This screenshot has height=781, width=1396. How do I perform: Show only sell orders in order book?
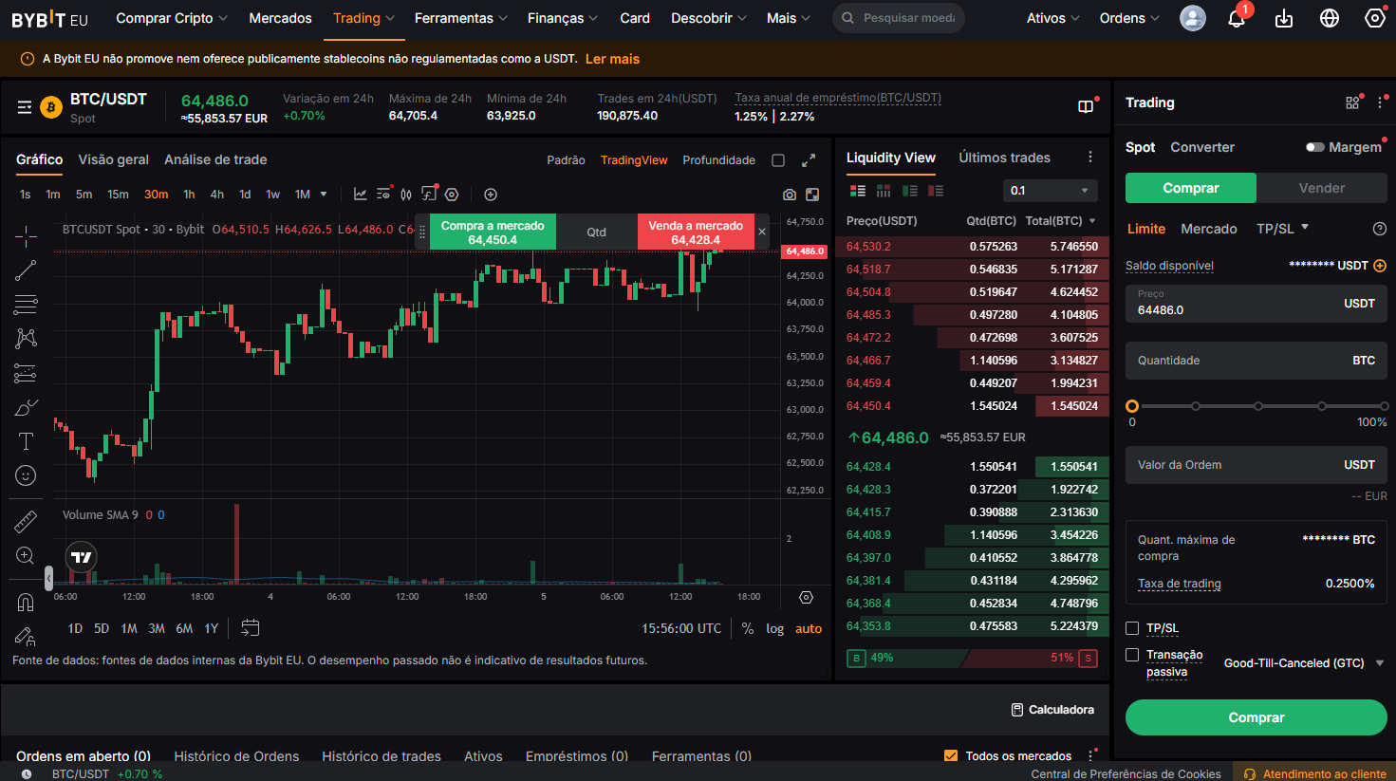(936, 191)
